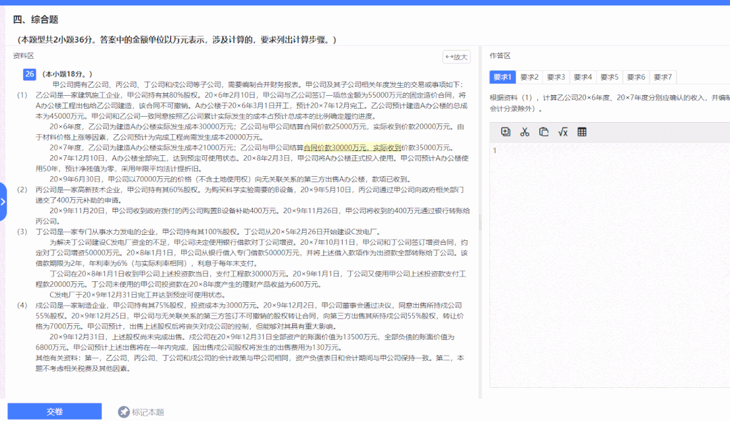Click line number 1 in the answer editor
Viewport: 730px width, 421px height.
point(495,150)
